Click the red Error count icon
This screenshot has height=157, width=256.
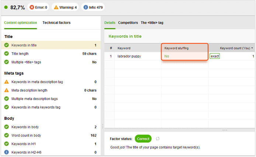coord(32,7)
